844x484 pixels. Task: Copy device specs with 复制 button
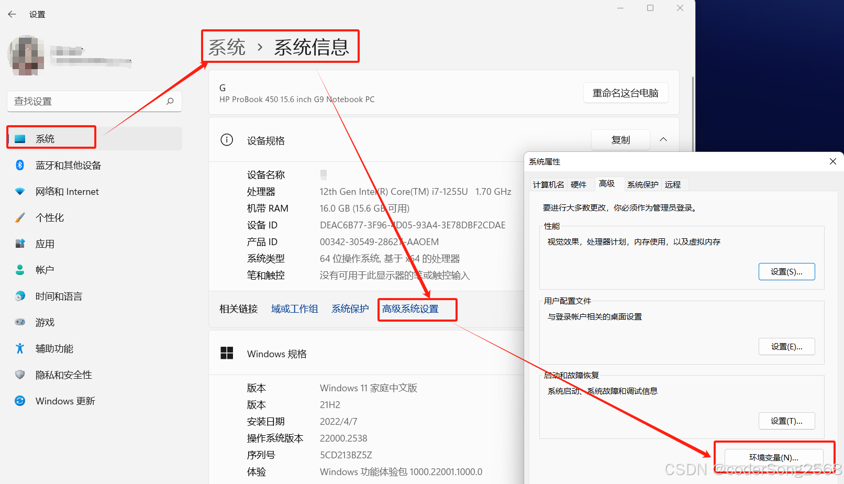pyautogui.click(x=620, y=140)
